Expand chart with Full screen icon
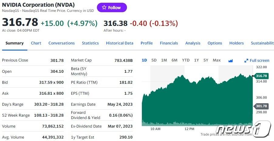 pos(257,61)
